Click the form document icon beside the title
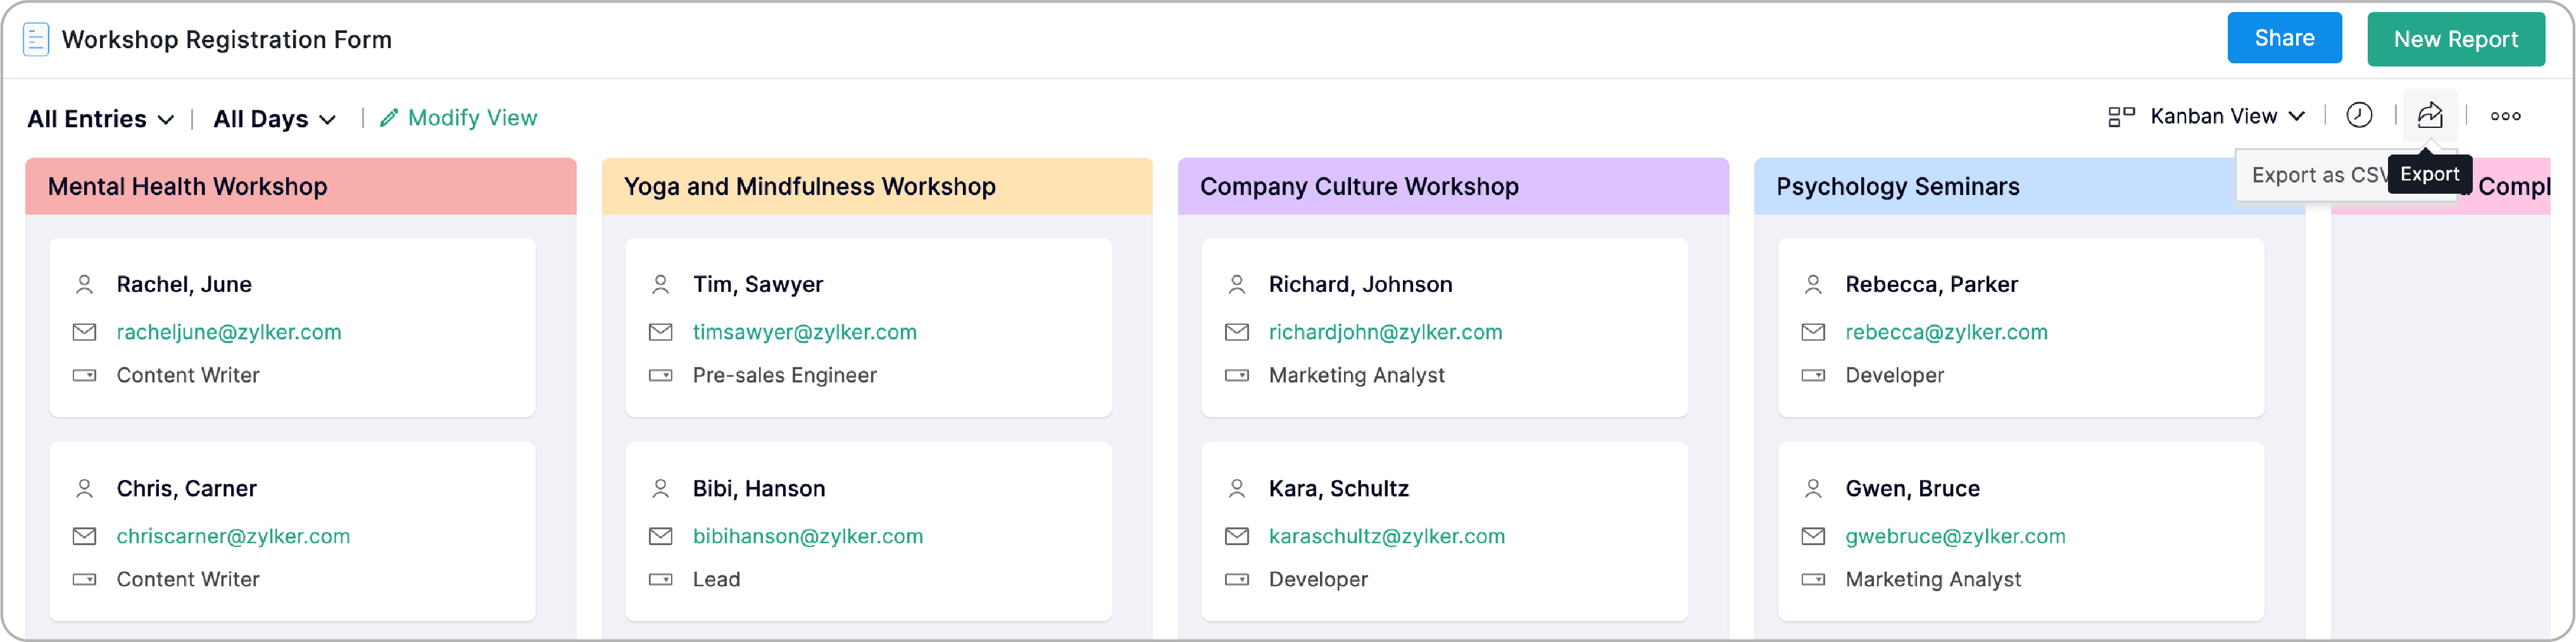Screen dimensions: 2576x642 (36, 40)
